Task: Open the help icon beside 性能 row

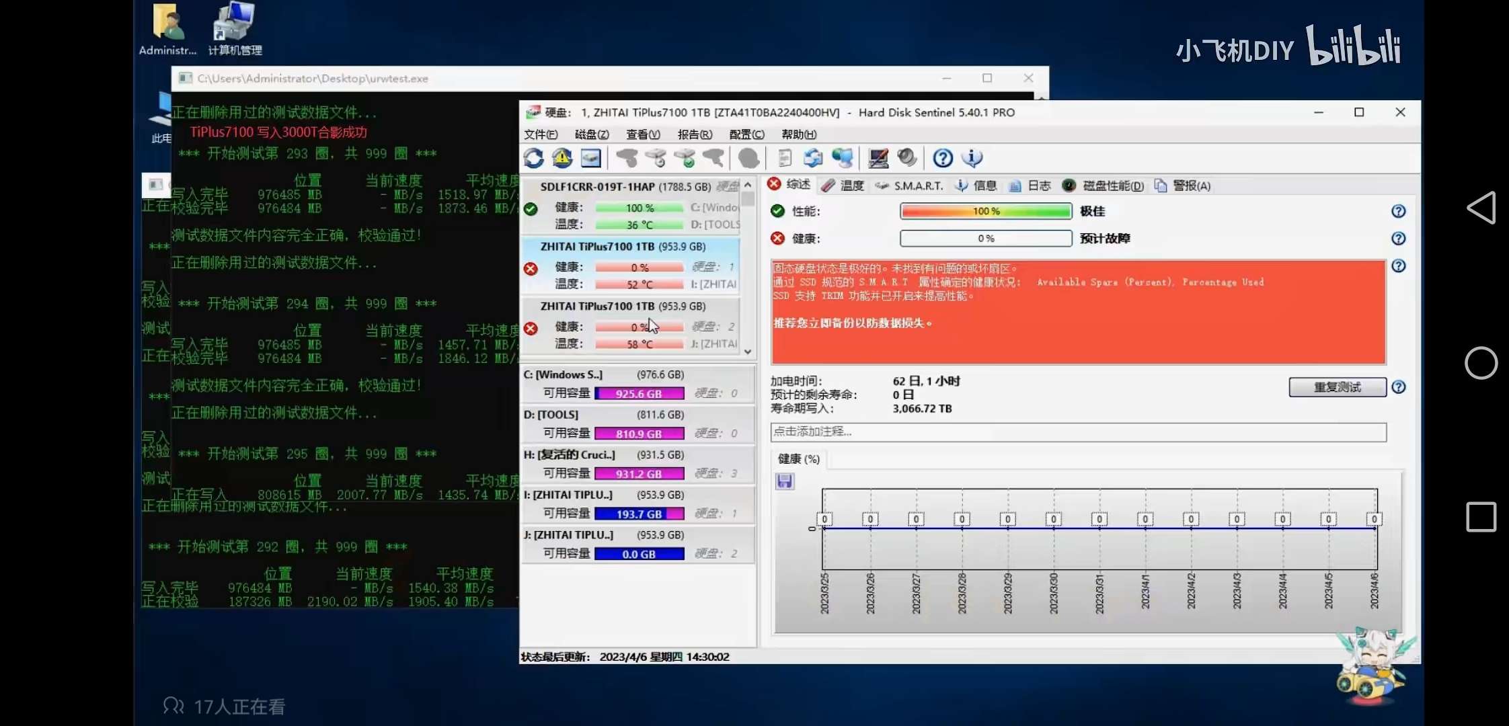Action: 1399,211
